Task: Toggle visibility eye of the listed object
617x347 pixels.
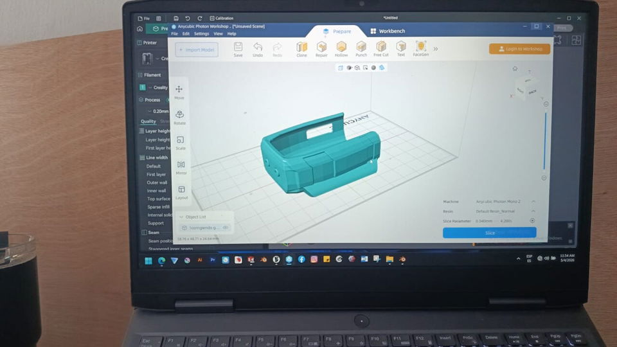Action: tap(226, 227)
